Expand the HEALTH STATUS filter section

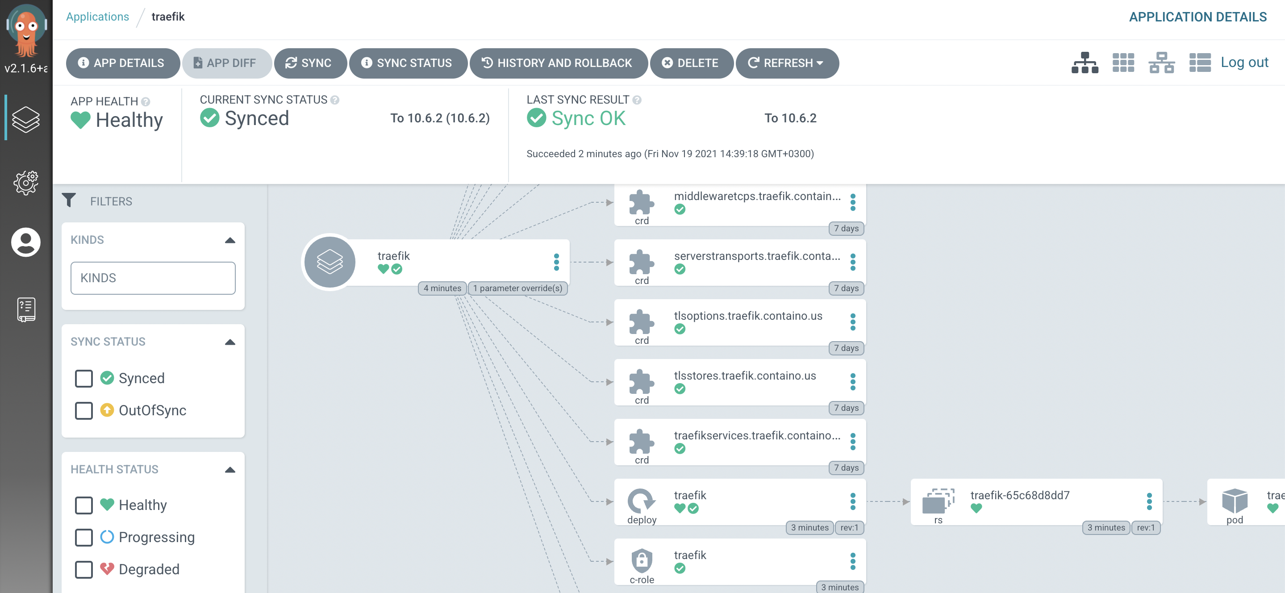point(230,470)
